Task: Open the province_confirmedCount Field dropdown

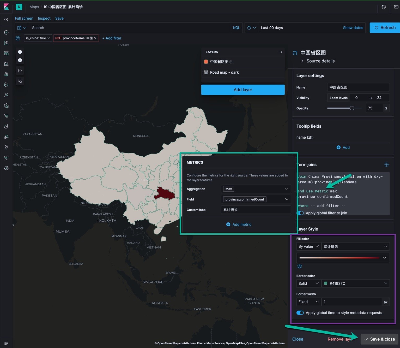Action: [x=256, y=199]
